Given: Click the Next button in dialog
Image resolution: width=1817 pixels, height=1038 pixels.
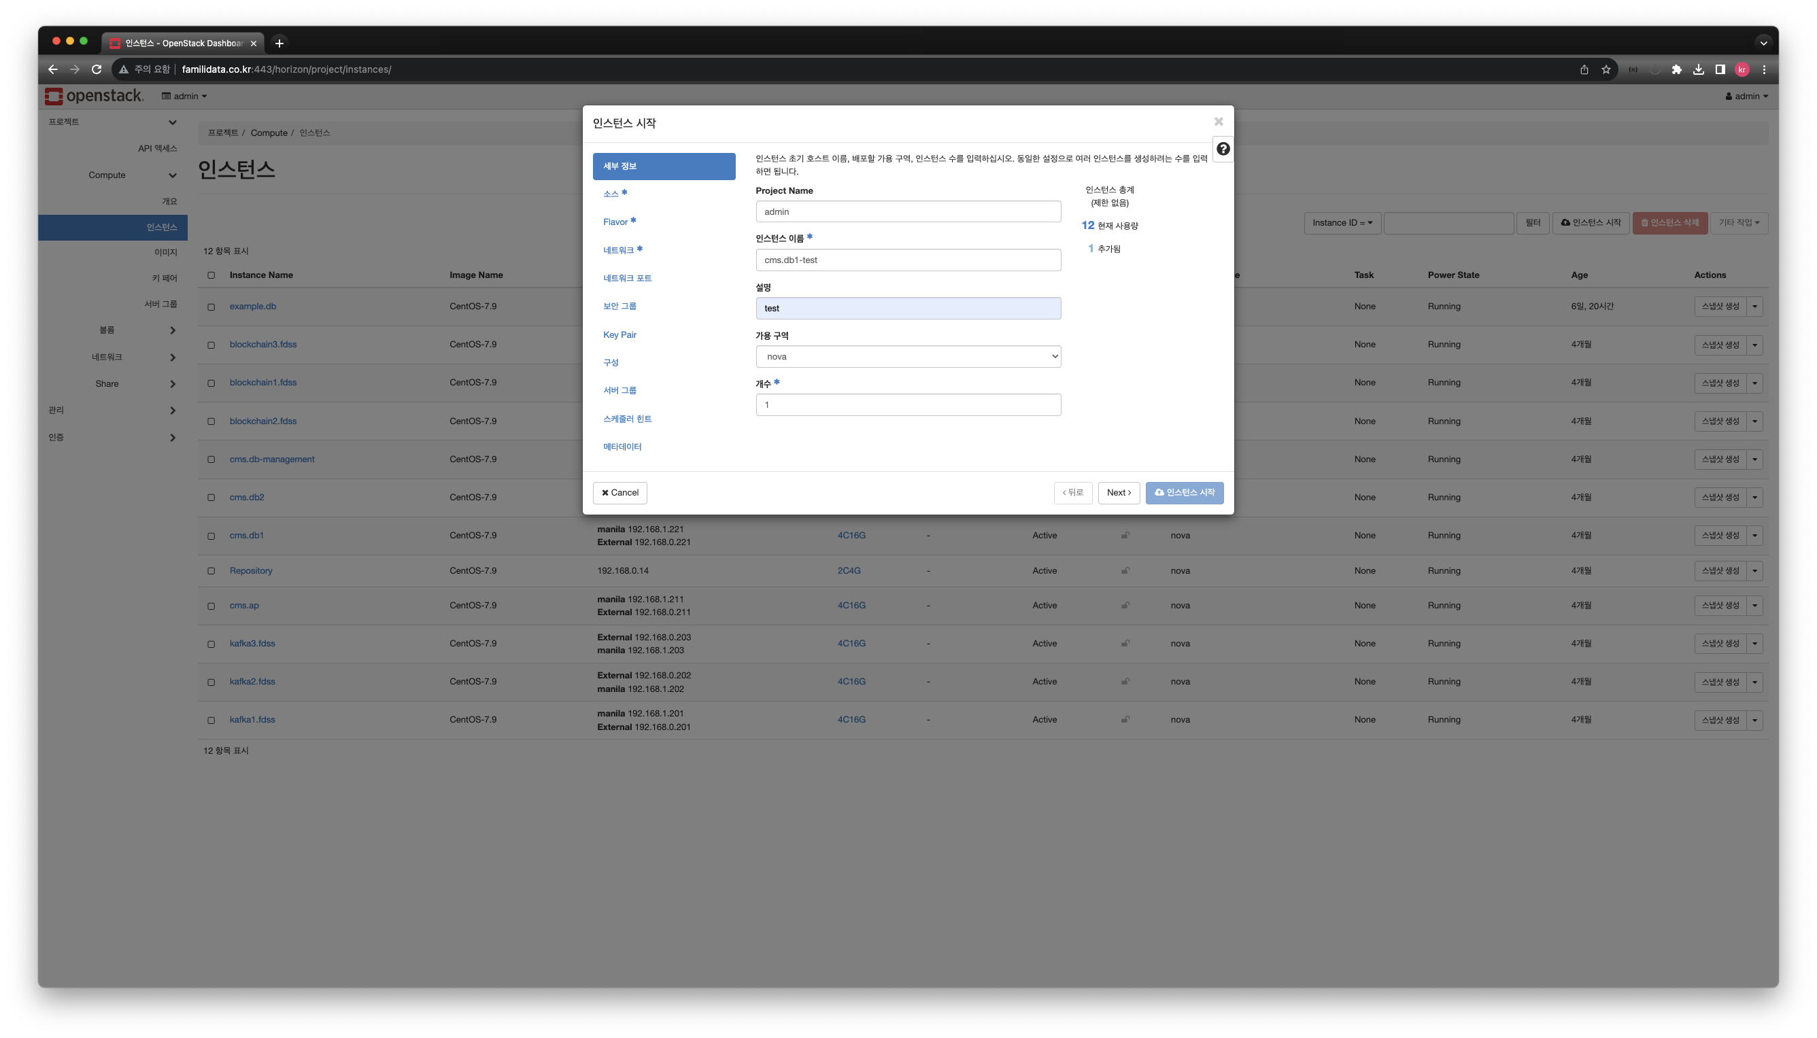Looking at the screenshot, I should [x=1118, y=493].
